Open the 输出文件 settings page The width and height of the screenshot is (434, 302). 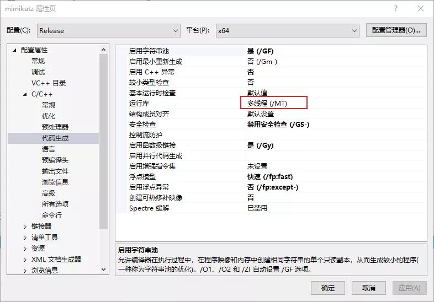55,171
